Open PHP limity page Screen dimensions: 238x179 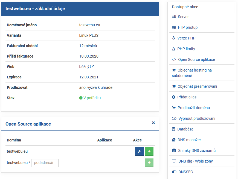[x=186, y=49]
